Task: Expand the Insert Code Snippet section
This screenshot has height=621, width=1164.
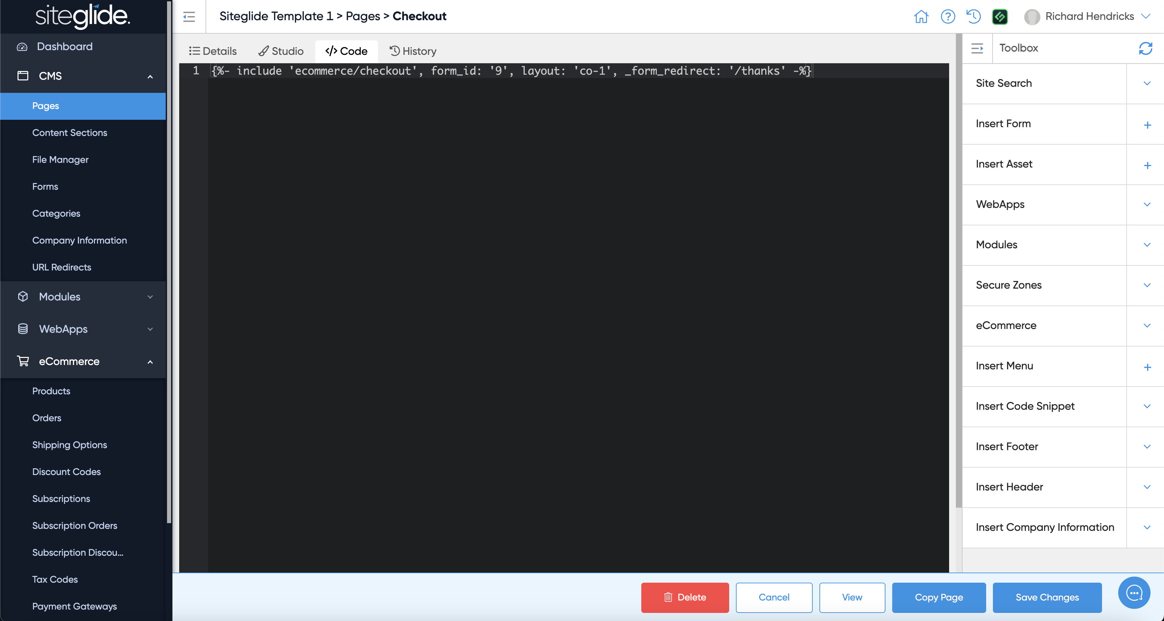Action: [1147, 406]
